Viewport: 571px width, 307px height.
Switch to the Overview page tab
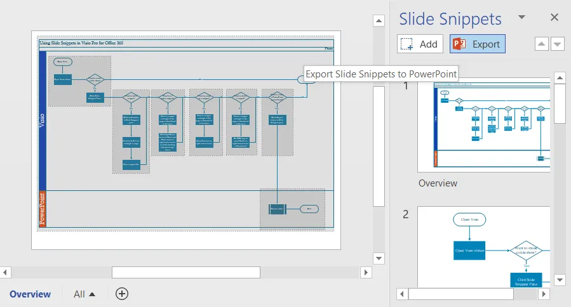[30, 294]
